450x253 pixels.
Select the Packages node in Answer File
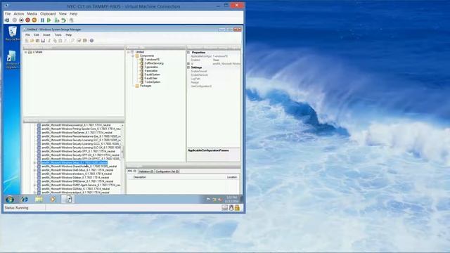pyautogui.click(x=146, y=86)
